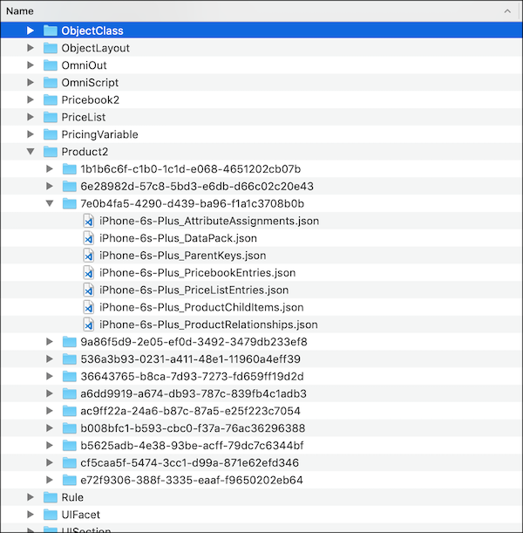Click the 6e28982d-57c8 folder icon
The image size is (523, 533).
(70, 187)
